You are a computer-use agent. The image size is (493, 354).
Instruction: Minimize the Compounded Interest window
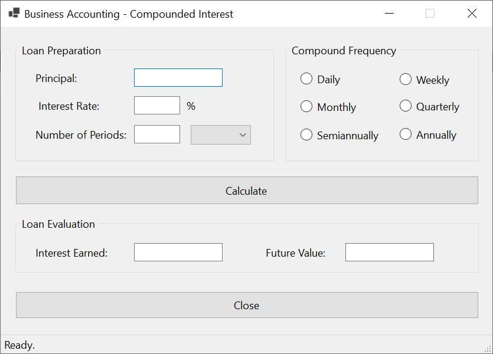point(389,13)
